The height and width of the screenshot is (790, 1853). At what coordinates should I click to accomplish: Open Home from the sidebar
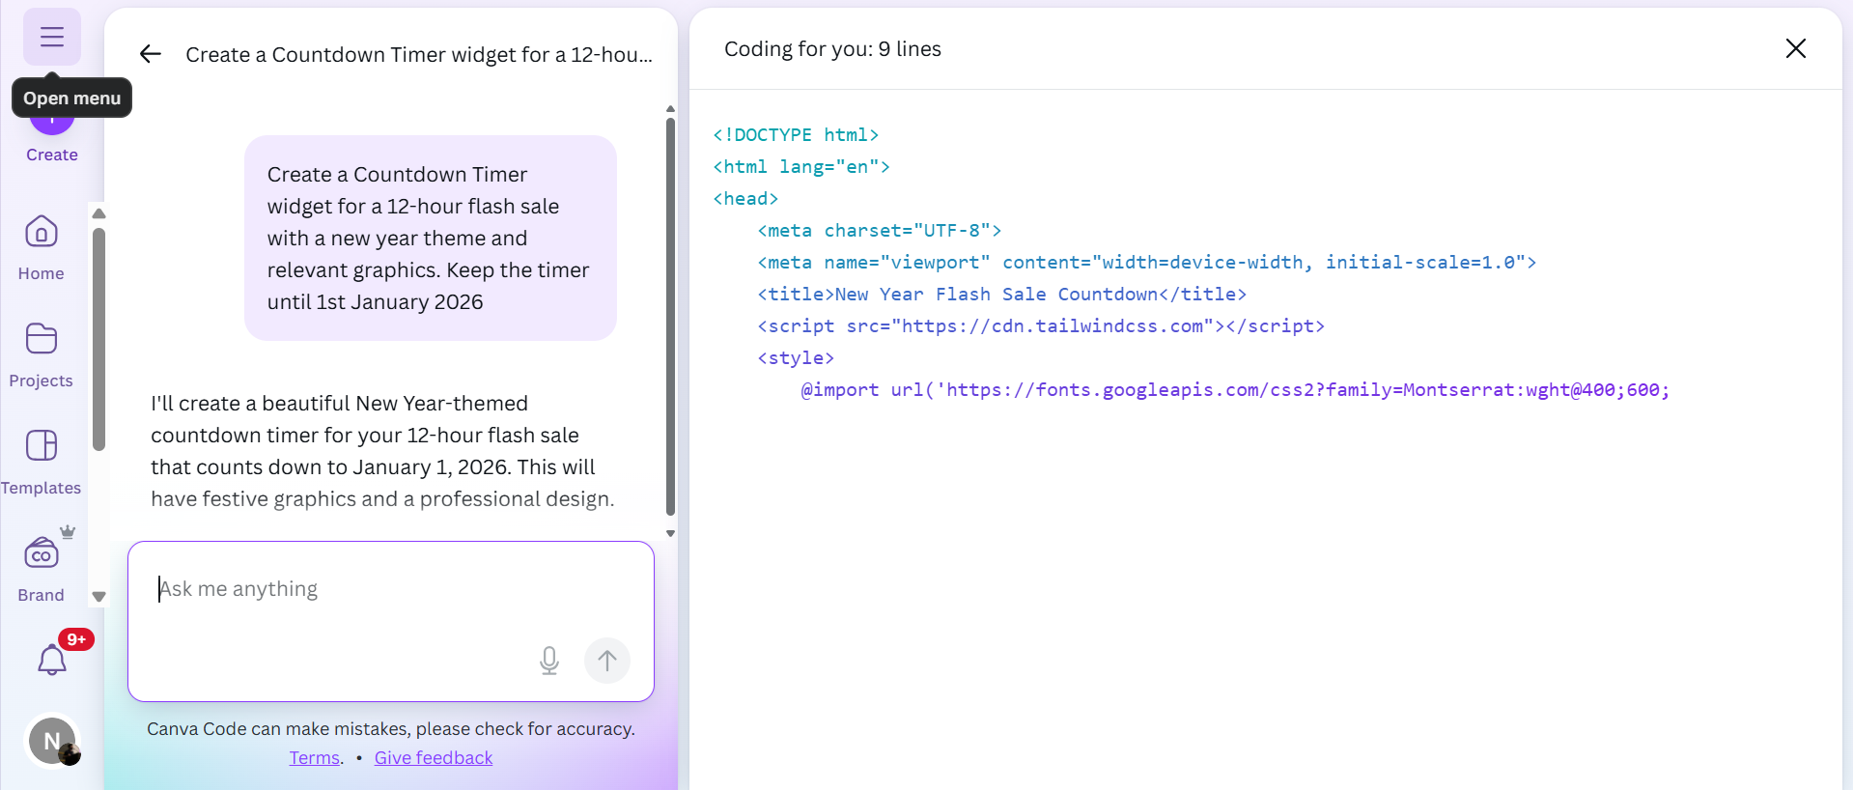click(x=42, y=247)
